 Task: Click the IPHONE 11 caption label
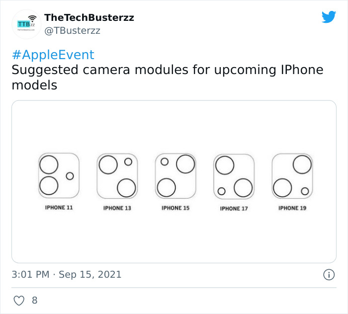[x=59, y=207]
